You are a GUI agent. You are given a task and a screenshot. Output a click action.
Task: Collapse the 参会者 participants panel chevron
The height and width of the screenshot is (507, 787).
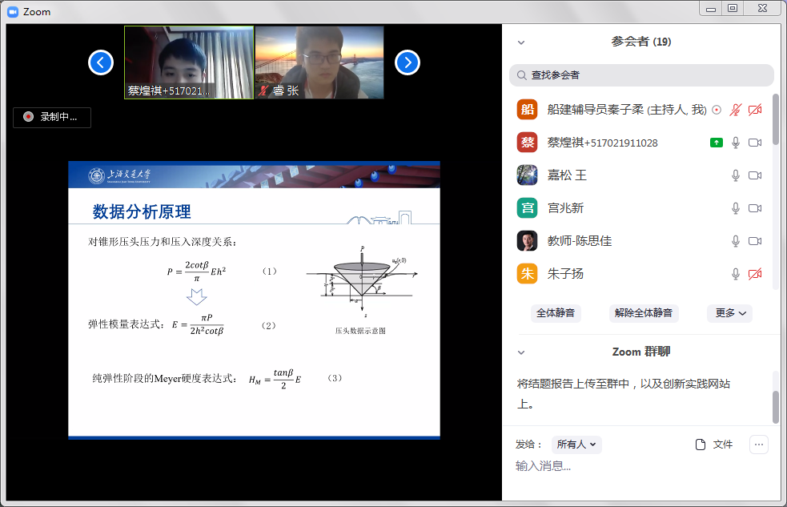click(x=521, y=42)
